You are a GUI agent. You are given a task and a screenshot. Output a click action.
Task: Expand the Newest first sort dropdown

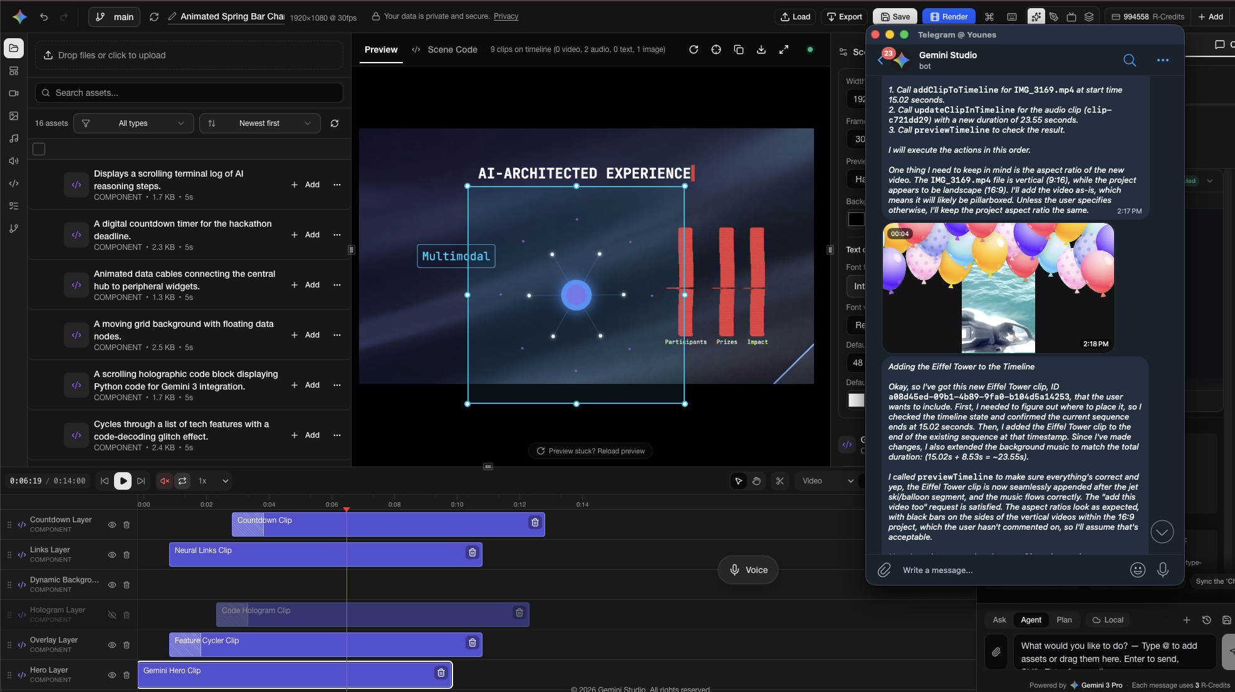point(259,123)
